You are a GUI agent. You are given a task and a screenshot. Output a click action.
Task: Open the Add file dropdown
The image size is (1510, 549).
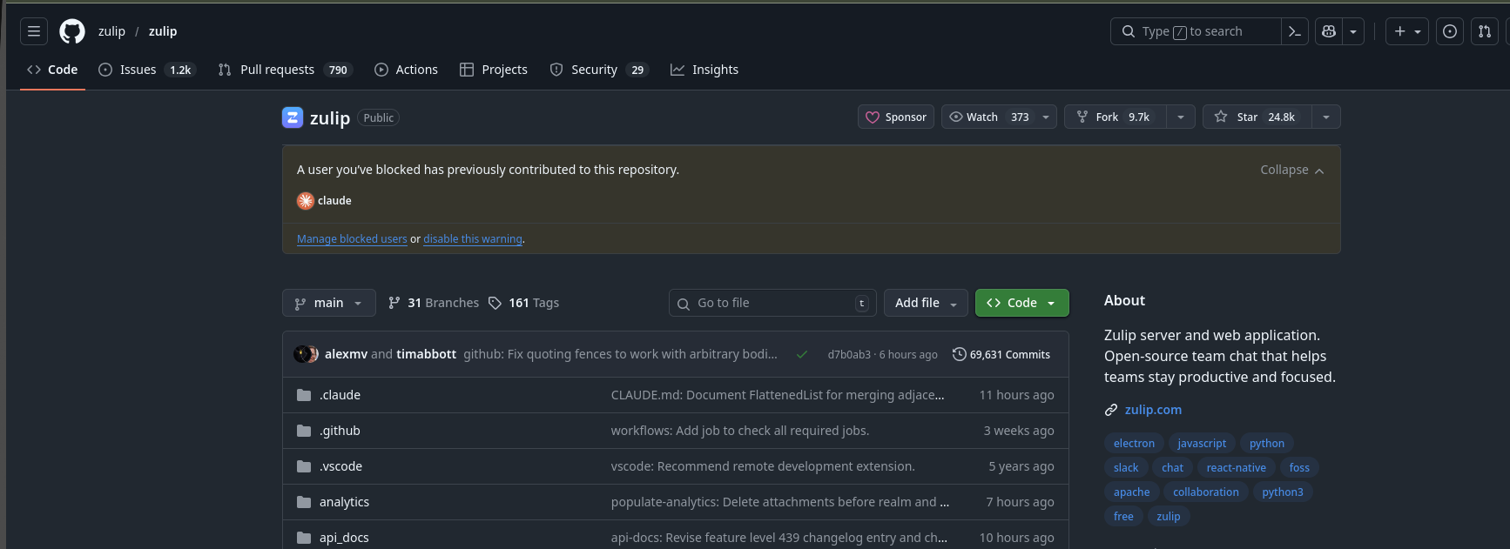[926, 303]
